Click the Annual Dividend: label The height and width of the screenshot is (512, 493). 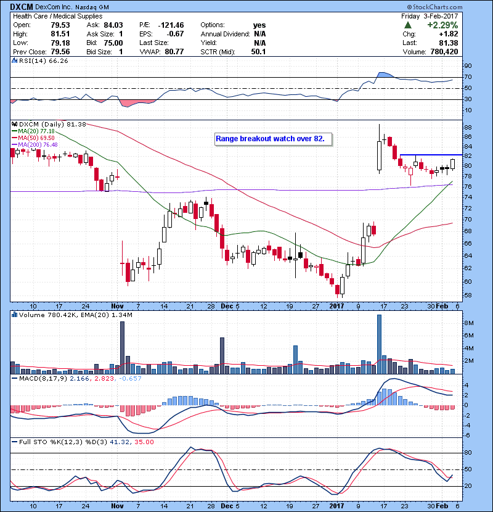pyautogui.click(x=225, y=34)
